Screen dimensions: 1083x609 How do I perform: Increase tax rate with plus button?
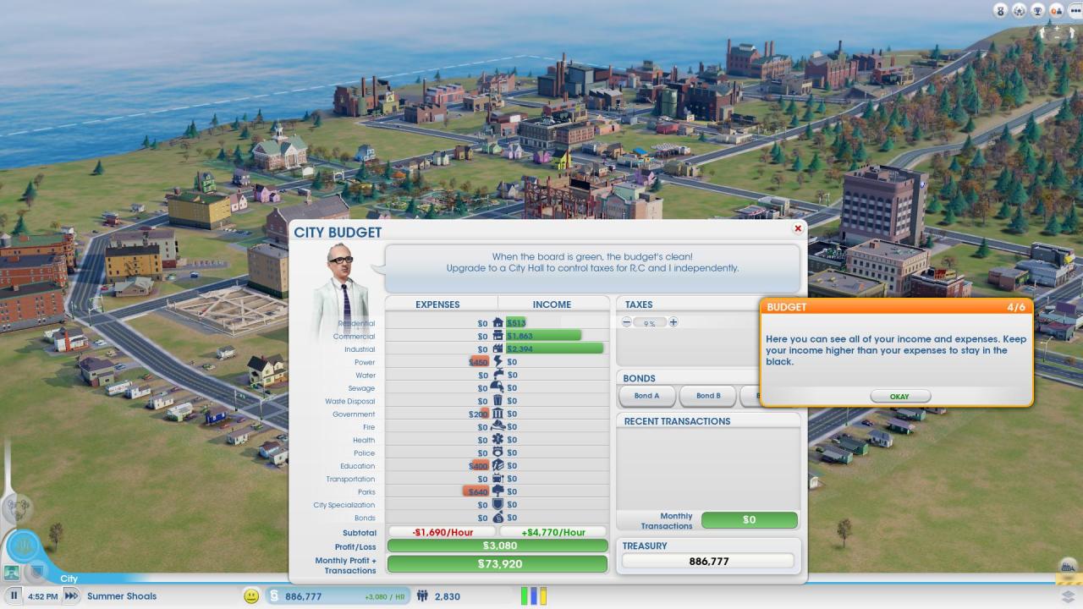pyautogui.click(x=673, y=322)
